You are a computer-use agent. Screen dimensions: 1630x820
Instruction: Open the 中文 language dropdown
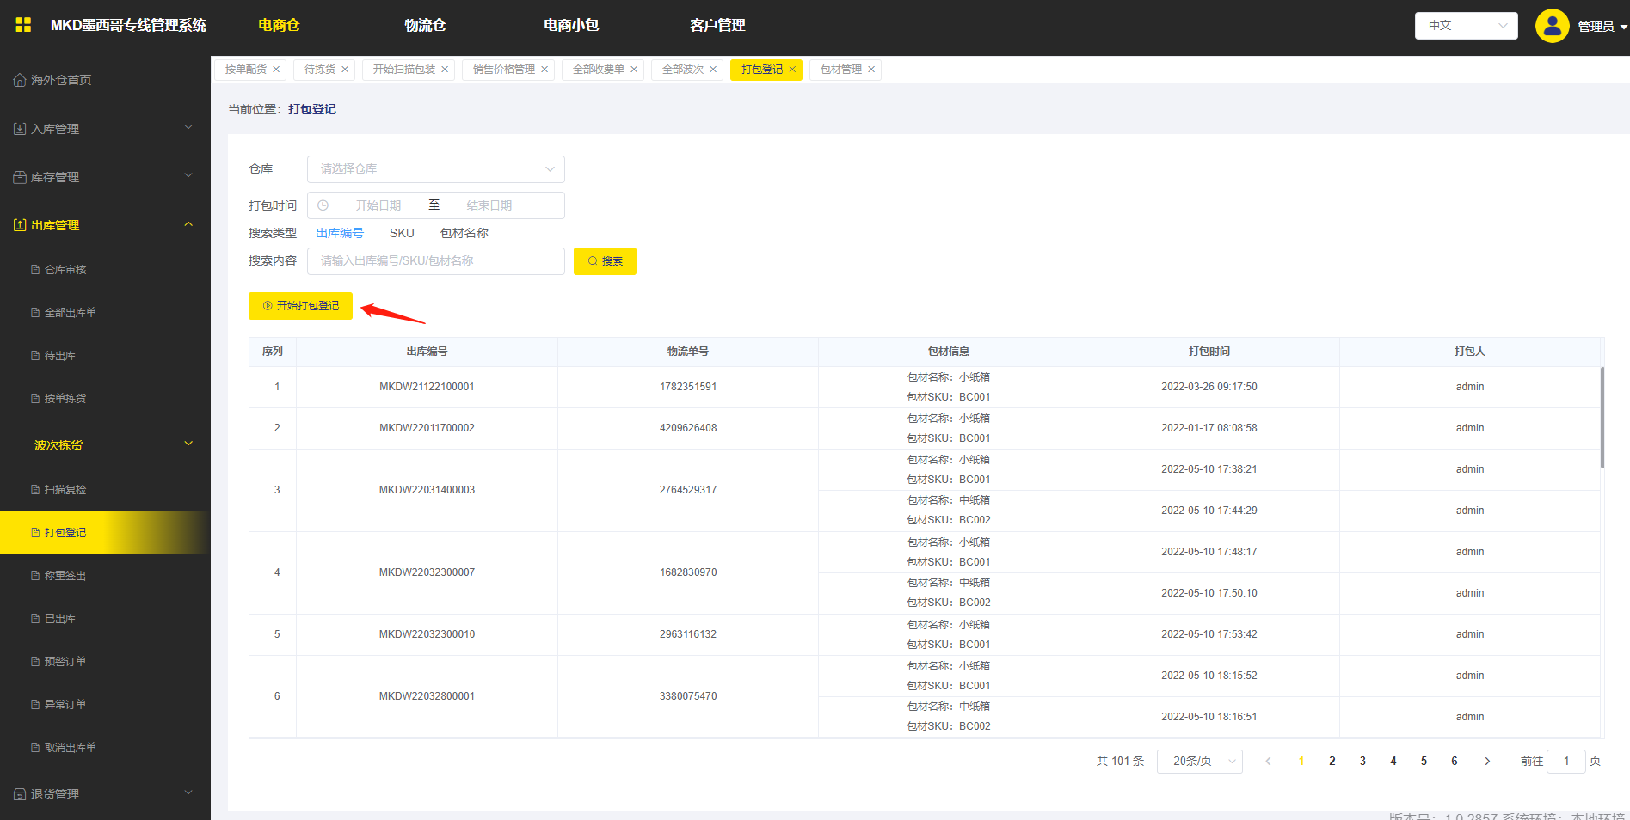coord(1466,26)
